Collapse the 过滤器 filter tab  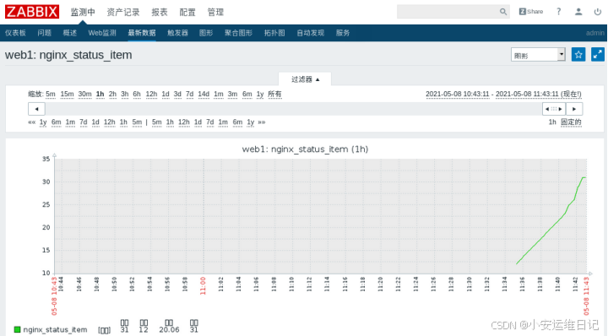coord(305,79)
